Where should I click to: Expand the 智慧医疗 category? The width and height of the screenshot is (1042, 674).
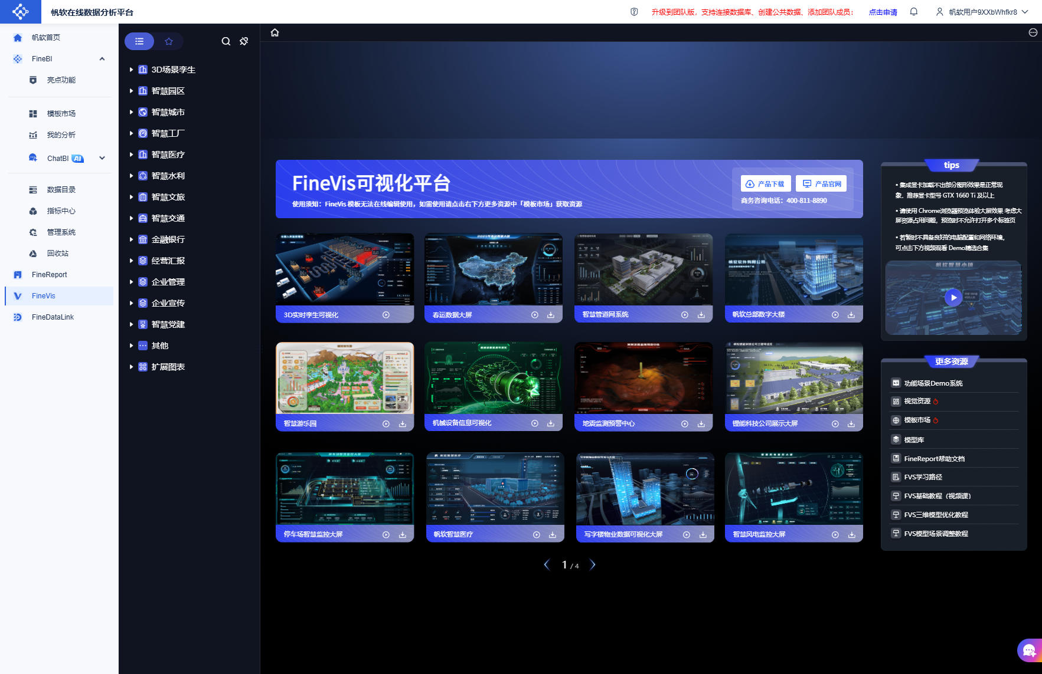pyautogui.click(x=131, y=154)
